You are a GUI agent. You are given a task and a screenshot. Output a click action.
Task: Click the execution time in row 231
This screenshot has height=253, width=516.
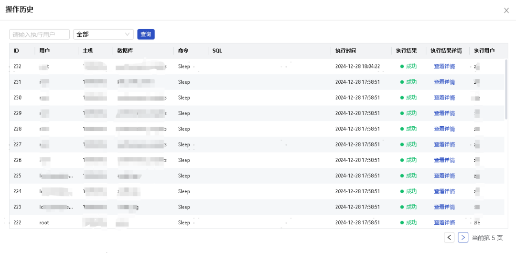358,82
